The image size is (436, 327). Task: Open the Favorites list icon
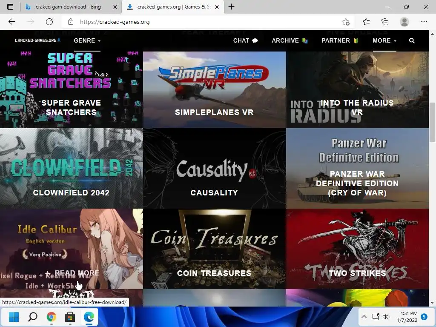tap(366, 22)
